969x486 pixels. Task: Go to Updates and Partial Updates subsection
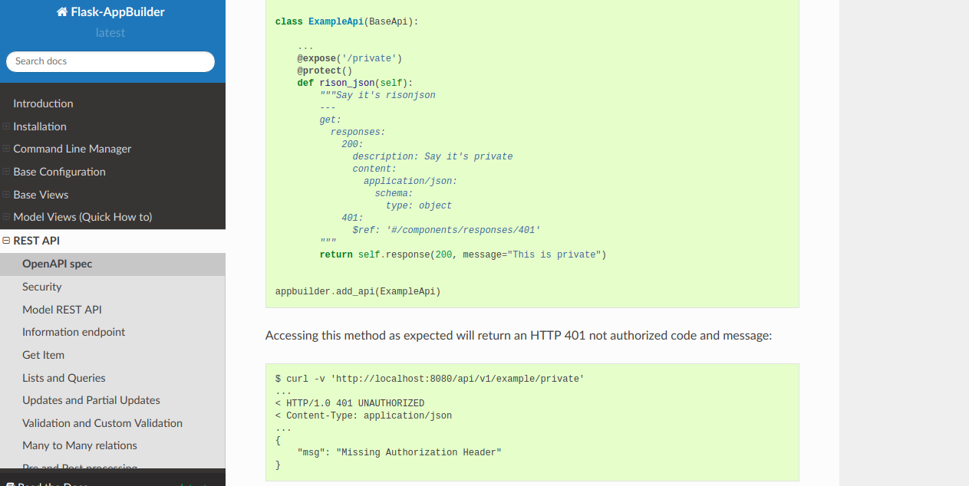91,400
